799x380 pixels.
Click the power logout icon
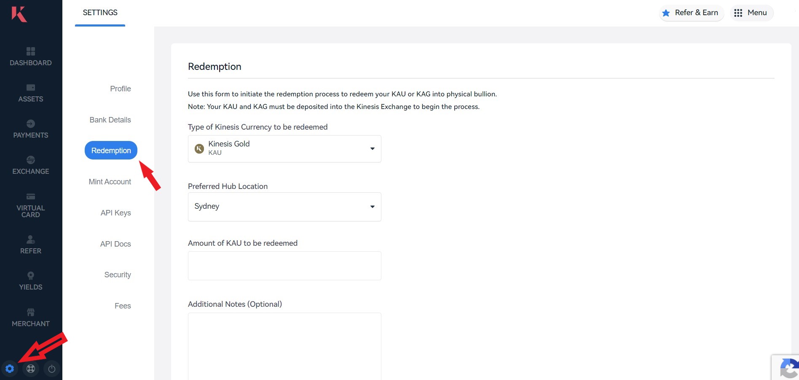(x=52, y=369)
